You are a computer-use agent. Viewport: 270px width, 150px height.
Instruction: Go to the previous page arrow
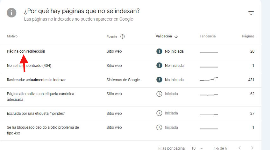(x=239, y=148)
